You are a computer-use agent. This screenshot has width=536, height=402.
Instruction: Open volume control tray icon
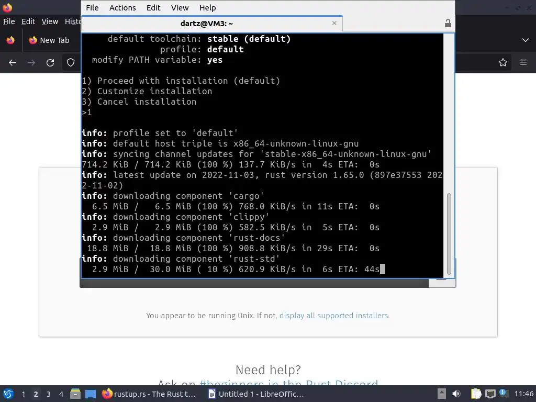(456, 394)
